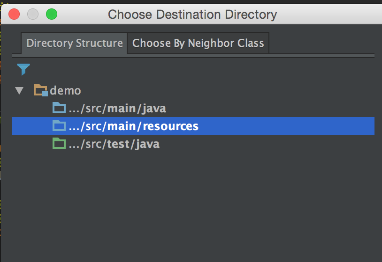Select the .../src/main/java directory text
The image size is (382, 262).
117,109
